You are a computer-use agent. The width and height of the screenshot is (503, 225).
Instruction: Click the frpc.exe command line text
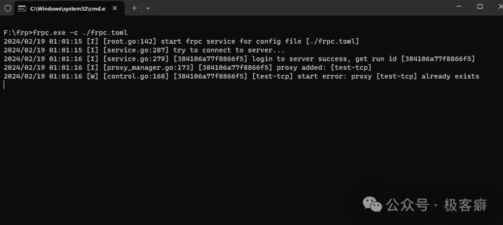pyautogui.click(x=80, y=33)
